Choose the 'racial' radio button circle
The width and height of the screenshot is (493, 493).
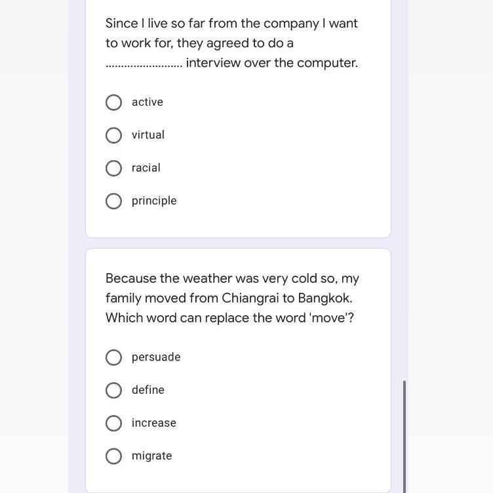click(113, 168)
